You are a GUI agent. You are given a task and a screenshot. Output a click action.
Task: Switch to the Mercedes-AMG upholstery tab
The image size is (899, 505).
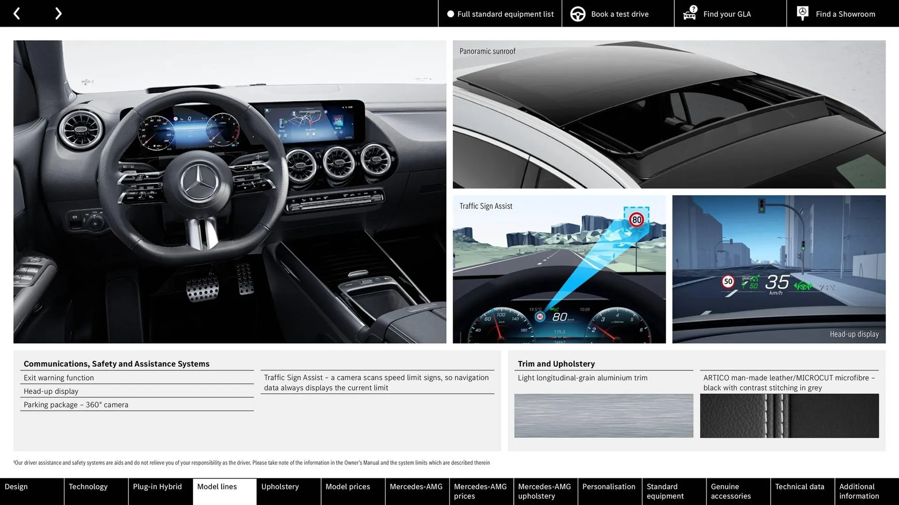(545, 491)
